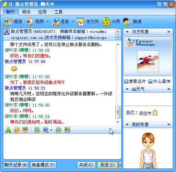This screenshot has height=172, width=176.
Task: Collapse the 对方形象 panel
Action: 127,32
